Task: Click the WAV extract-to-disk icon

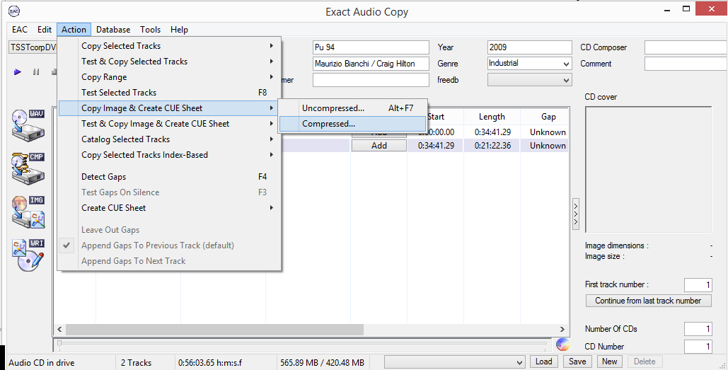Action: [x=28, y=125]
